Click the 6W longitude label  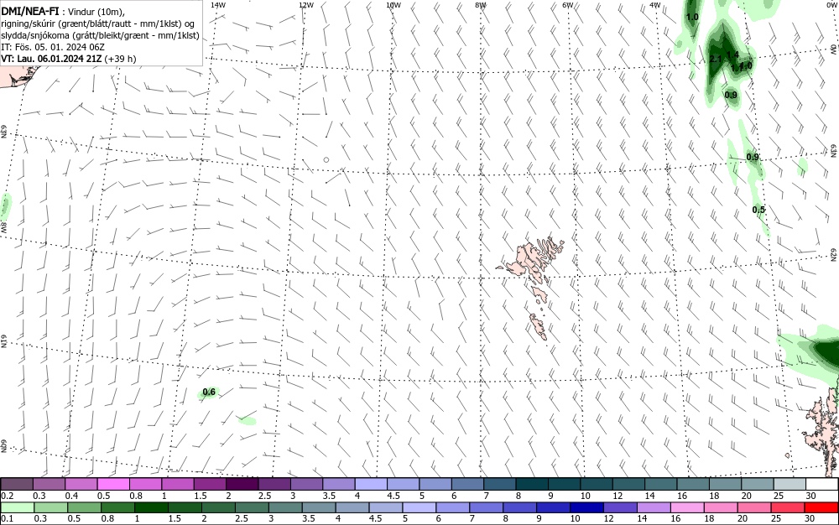click(x=568, y=5)
